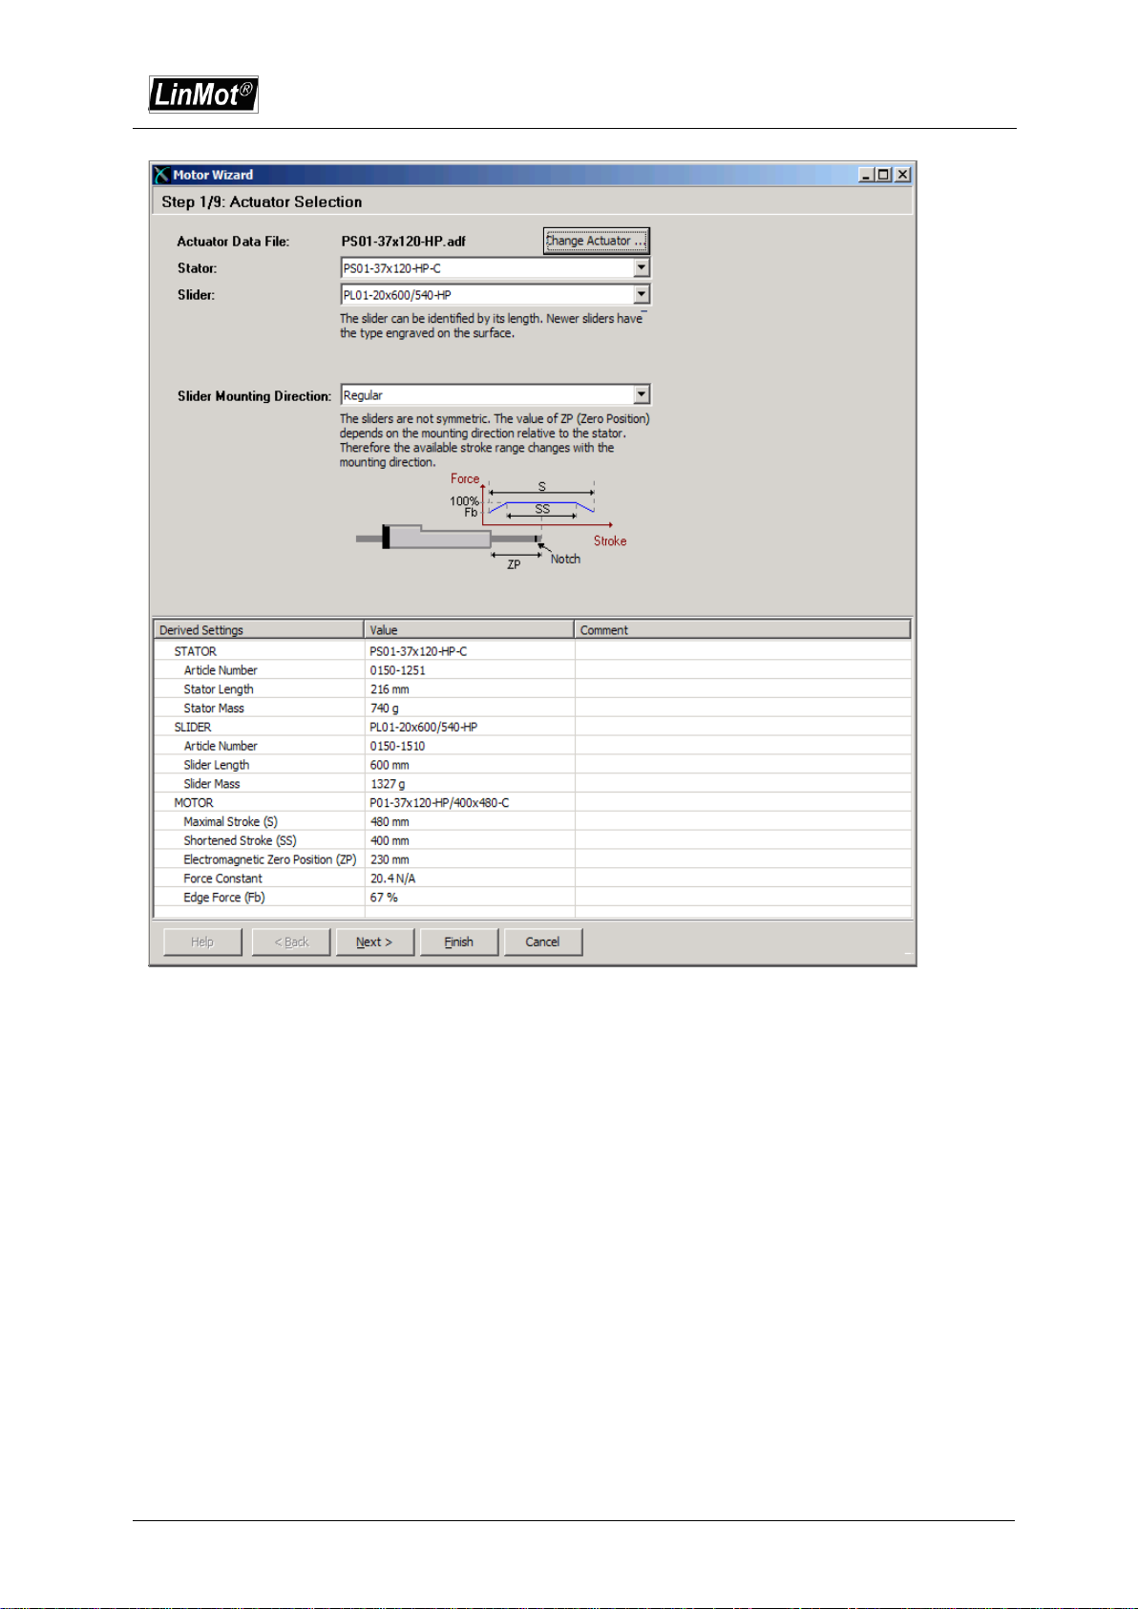Select the STATOR row

[533, 651]
